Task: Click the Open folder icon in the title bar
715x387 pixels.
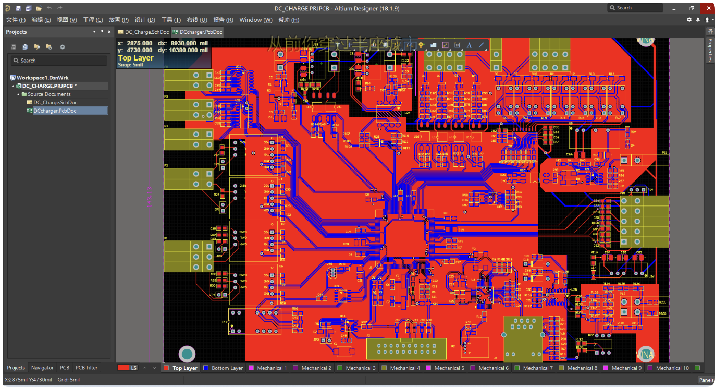Action: pyautogui.click(x=39, y=8)
